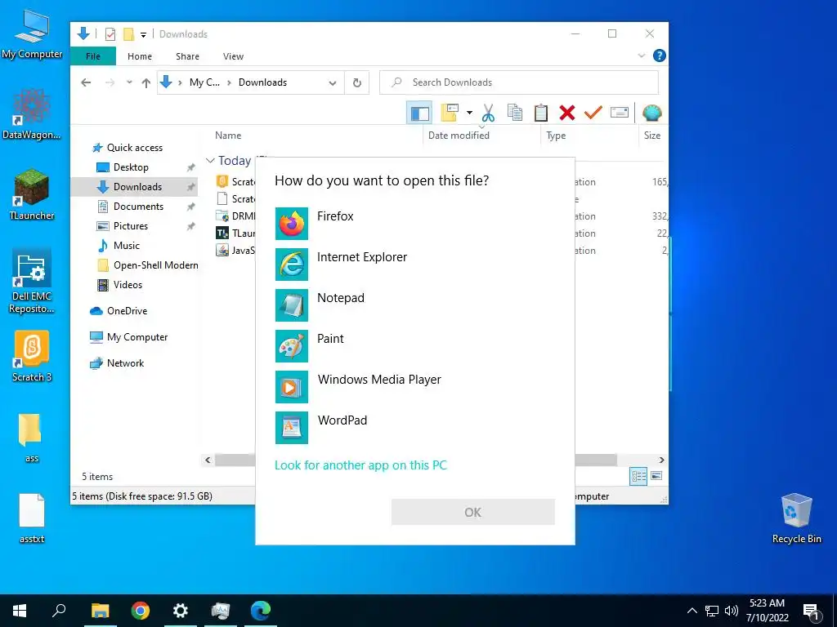Screen dimensions: 837x627
Task: Click the red X Delete icon
Action: coord(567,113)
